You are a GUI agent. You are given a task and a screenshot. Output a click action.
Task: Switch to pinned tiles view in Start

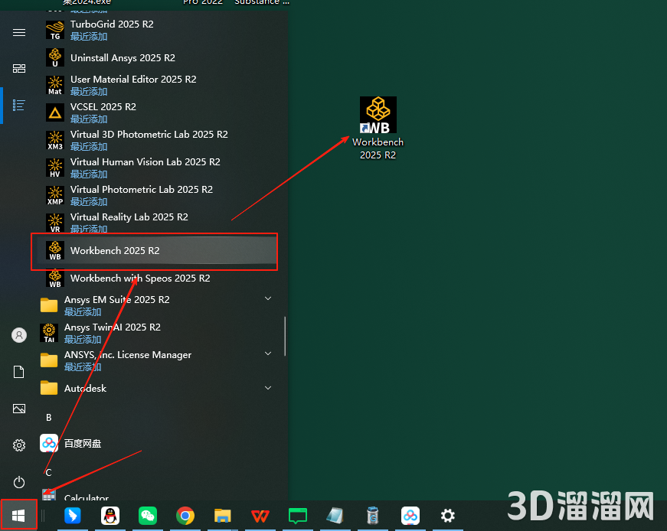pos(19,69)
